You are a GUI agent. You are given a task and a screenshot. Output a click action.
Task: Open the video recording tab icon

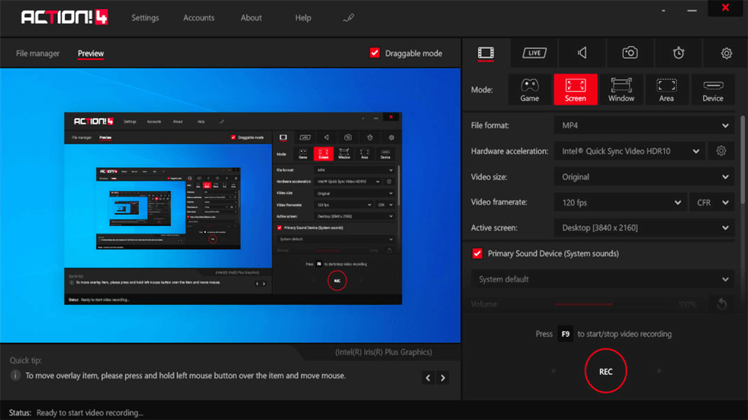(x=485, y=53)
